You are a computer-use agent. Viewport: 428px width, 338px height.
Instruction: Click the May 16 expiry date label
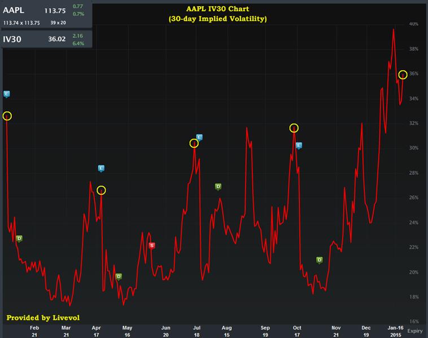point(127,331)
